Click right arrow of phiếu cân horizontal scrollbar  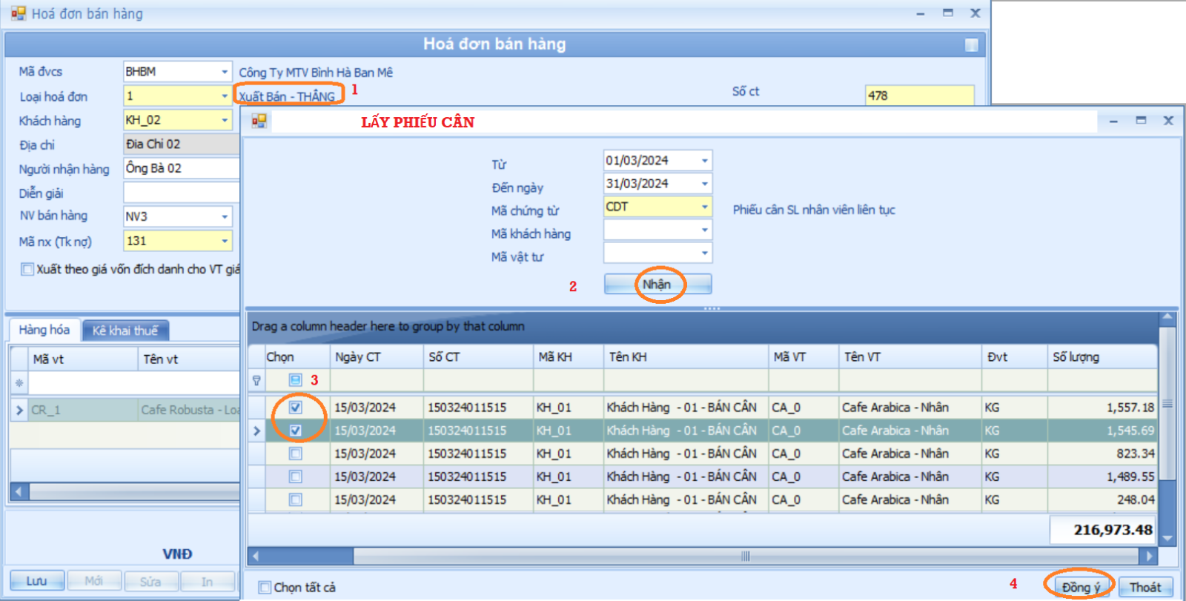coord(1150,556)
